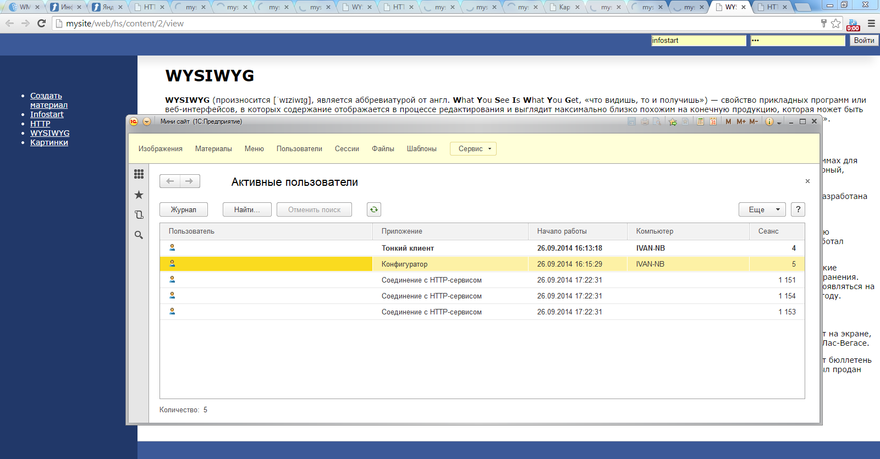Open Chrome hamburger menu
Image resolution: width=880 pixels, height=459 pixels.
tap(871, 23)
